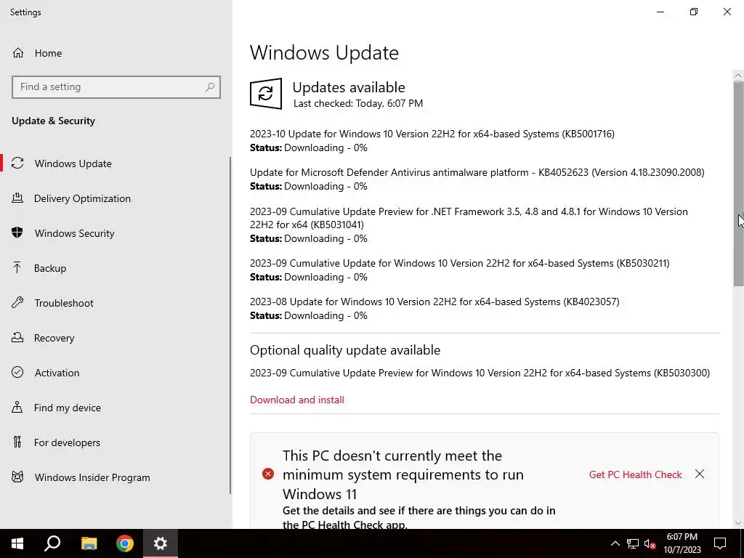
Task: Click the scrollbar down arrow
Action: point(738,523)
